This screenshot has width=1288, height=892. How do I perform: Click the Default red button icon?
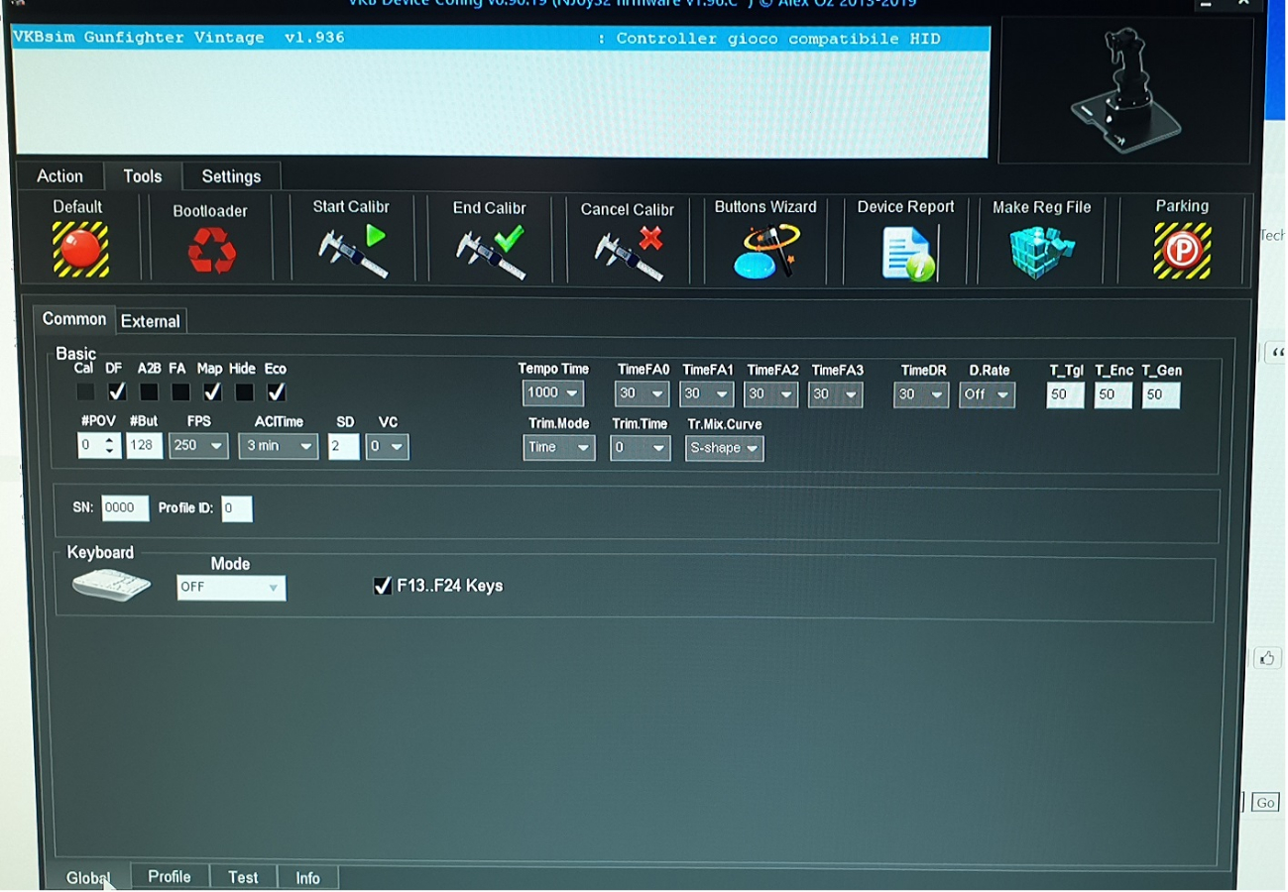80,249
